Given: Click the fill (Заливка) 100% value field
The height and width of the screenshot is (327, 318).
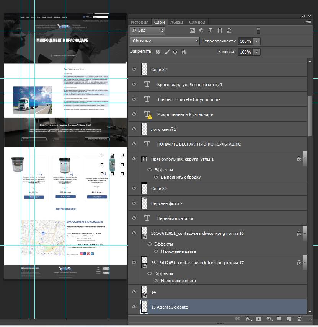Looking at the screenshot, I should point(245,52).
